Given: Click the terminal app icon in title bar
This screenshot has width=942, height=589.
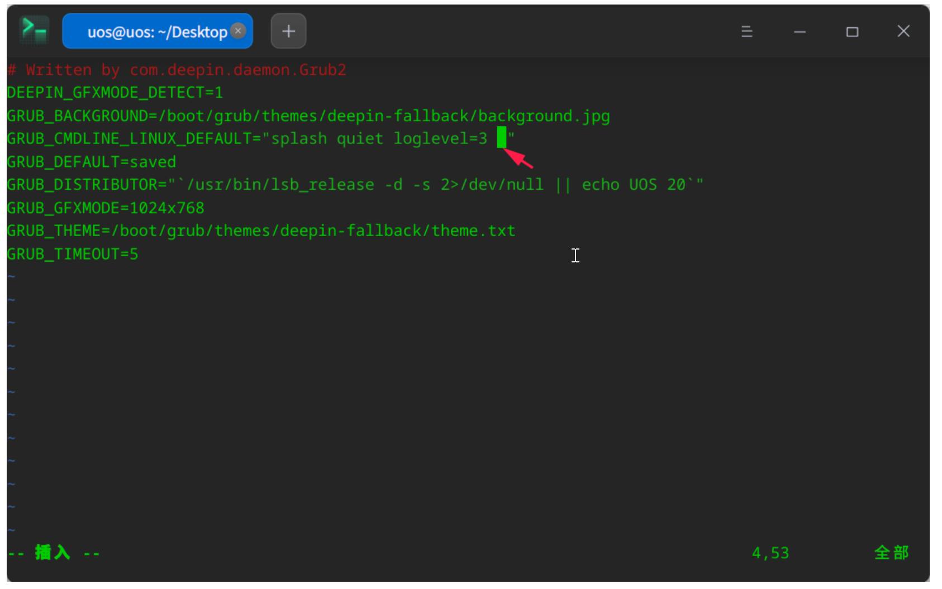Looking at the screenshot, I should 34,31.
